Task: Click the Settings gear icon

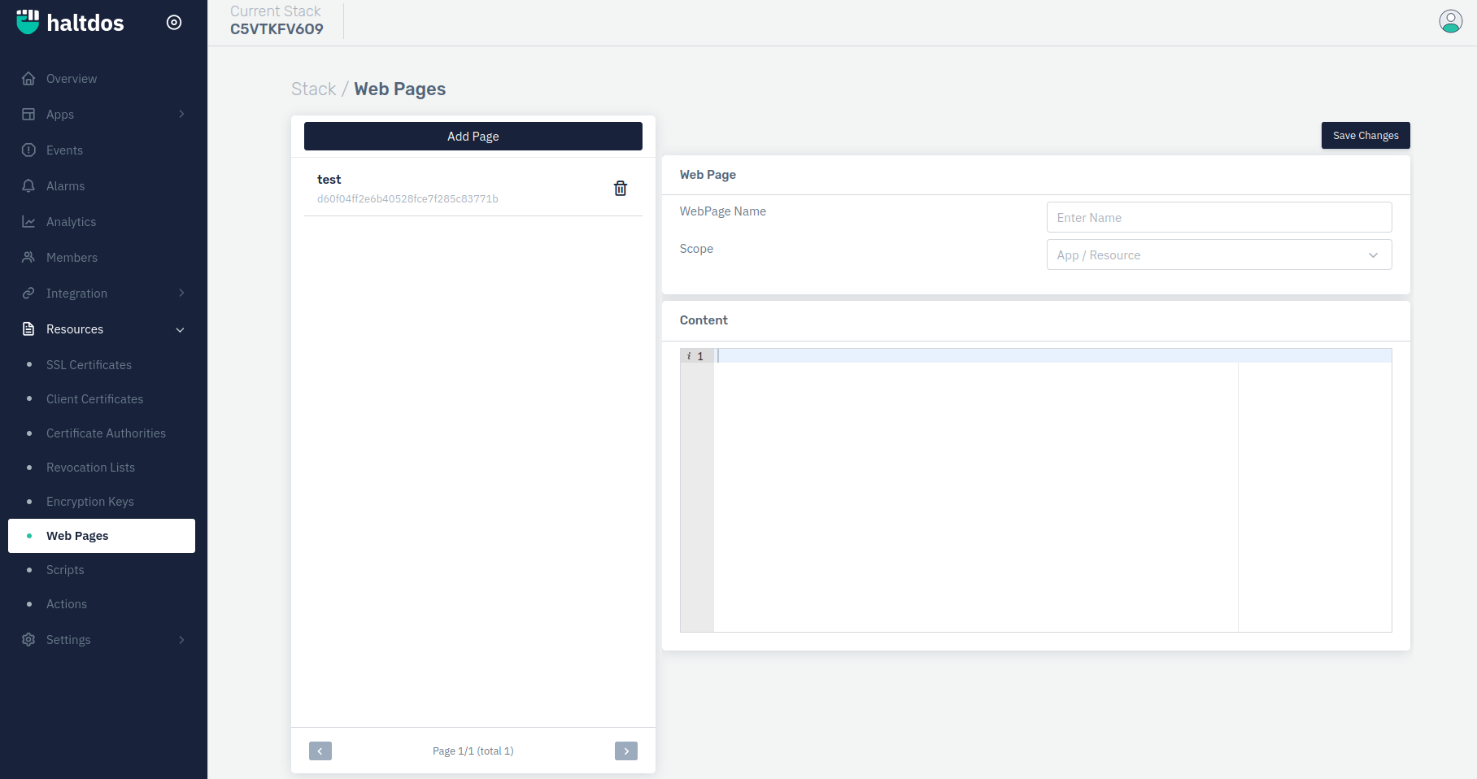Action: pos(28,639)
